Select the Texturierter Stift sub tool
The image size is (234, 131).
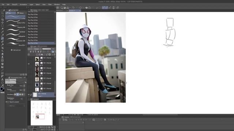click(15, 40)
